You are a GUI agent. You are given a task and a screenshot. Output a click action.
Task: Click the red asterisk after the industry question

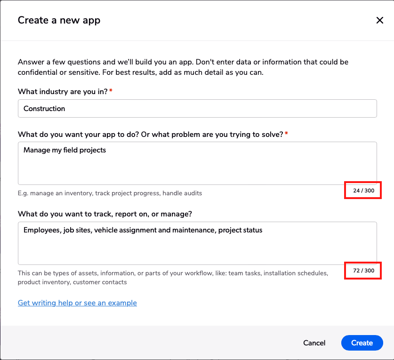[x=111, y=90]
